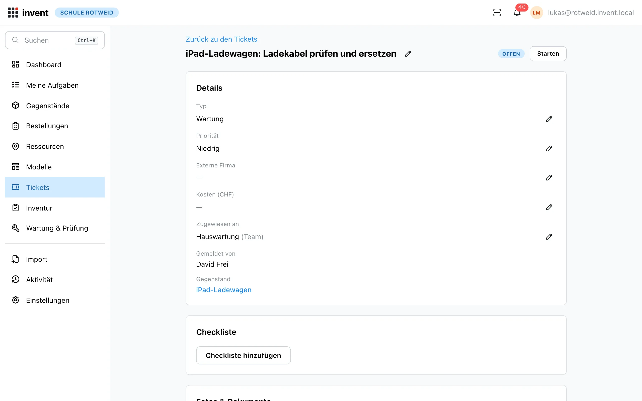Screen dimensions: 642x401
Task: Select Tickets in the sidebar
Action: click(55, 187)
